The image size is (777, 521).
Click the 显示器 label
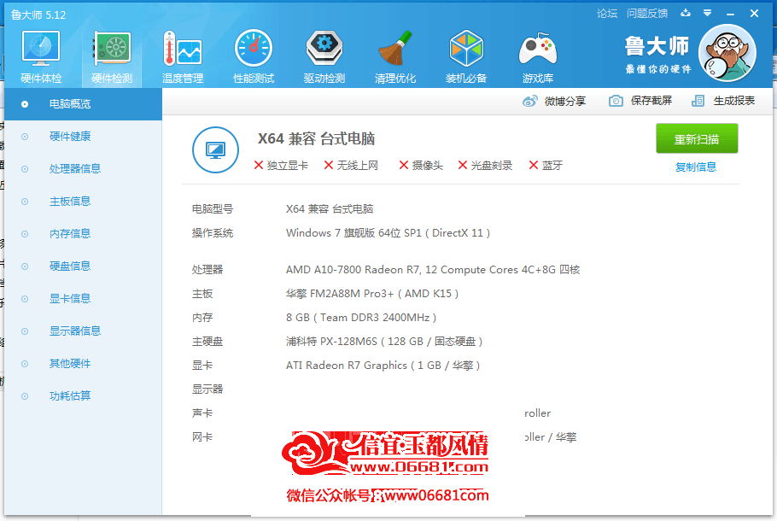pos(207,389)
